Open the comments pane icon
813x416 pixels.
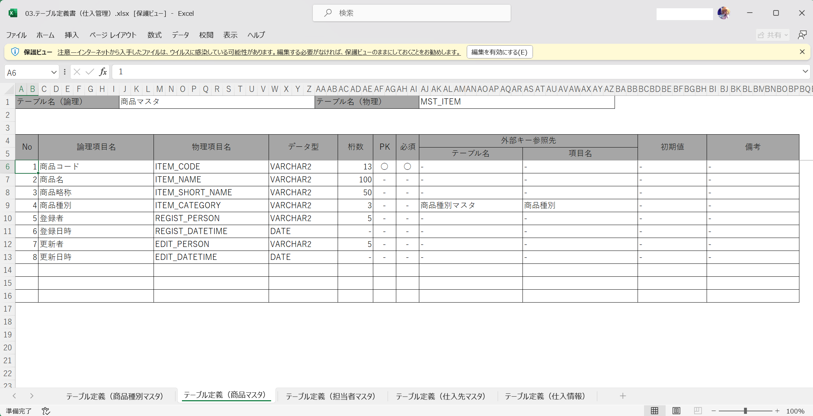(802, 35)
